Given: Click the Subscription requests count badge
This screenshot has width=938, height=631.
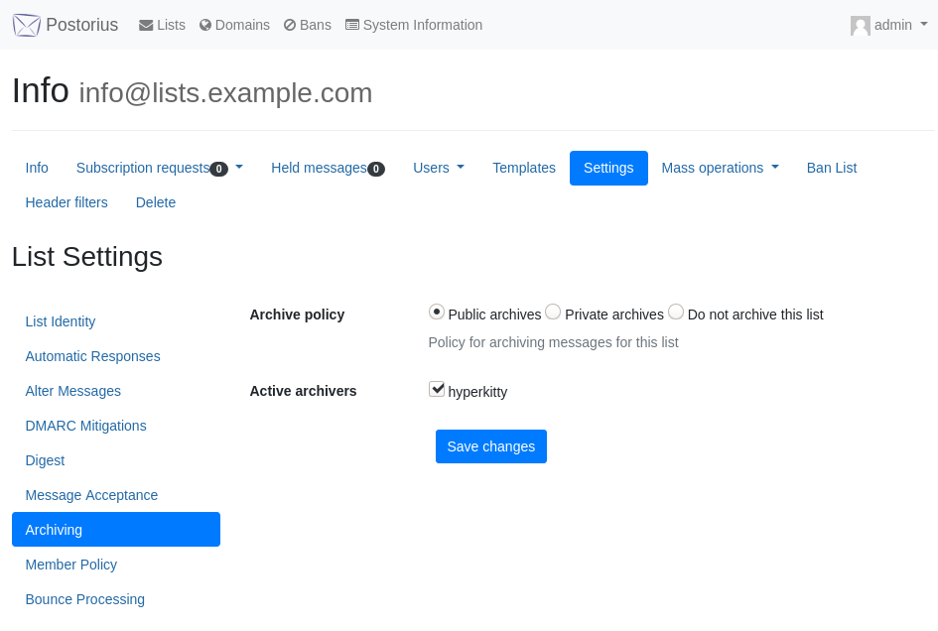Looking at the screenshot, I should click(219, 170).
